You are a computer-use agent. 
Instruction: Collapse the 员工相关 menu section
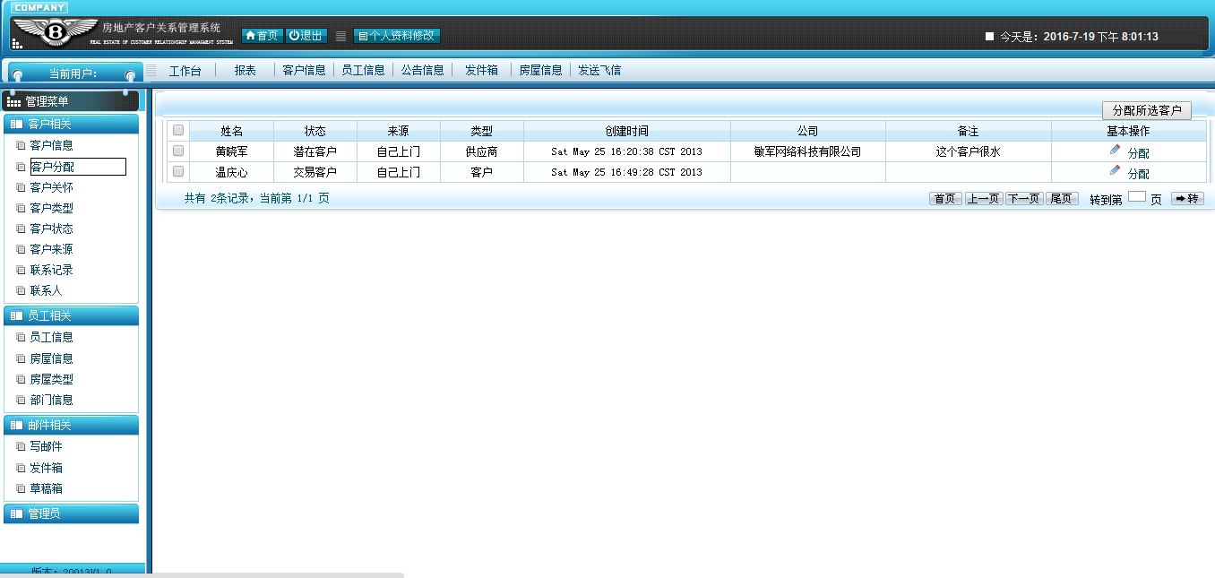[72, 315]
